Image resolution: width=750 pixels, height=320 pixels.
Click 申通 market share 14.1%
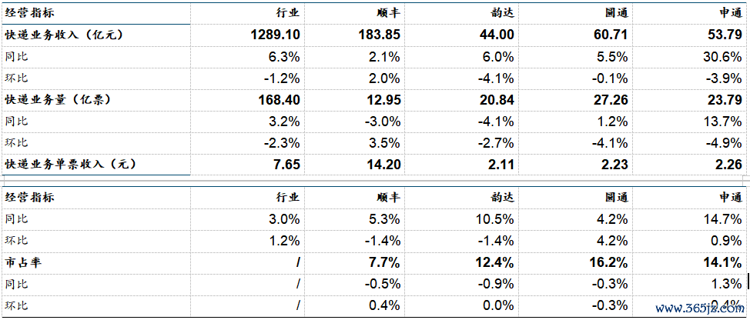tap(722, 262)
